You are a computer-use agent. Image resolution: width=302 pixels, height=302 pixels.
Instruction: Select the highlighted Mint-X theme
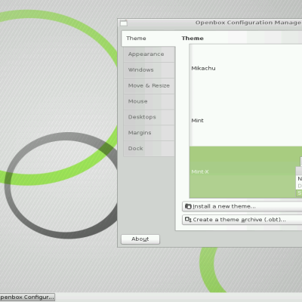pos(245,172)
